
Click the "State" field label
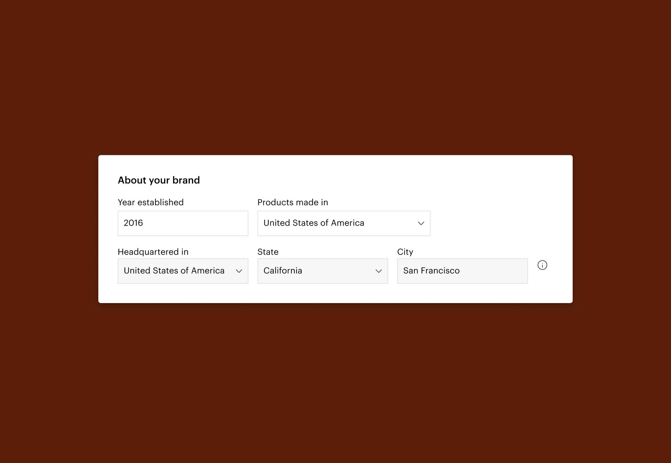coord(268,252)
